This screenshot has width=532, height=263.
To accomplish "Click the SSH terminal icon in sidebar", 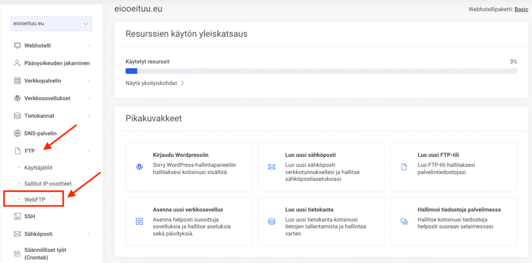I will tap(17, 216).
